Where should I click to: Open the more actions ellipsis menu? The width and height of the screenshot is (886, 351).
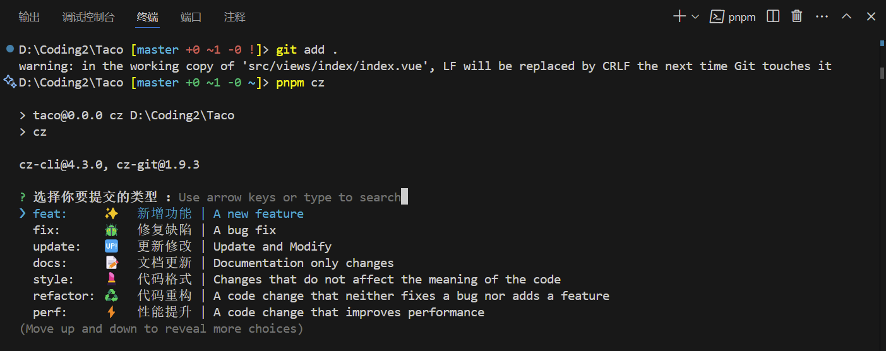click(x=822, y=17)
